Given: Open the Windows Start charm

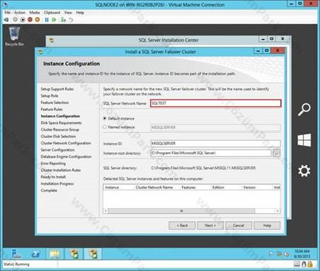Looking at the screenshot, I should [304, 140].
